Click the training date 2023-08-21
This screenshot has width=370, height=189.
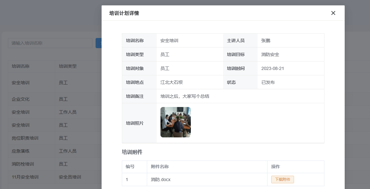point(273,68)
